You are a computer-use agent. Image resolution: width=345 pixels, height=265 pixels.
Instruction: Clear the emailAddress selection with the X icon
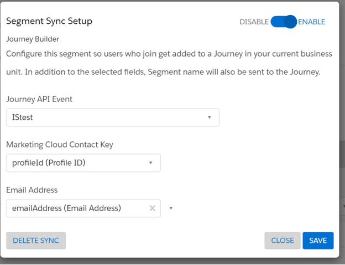pyautogui.click(x=152, y=208)
